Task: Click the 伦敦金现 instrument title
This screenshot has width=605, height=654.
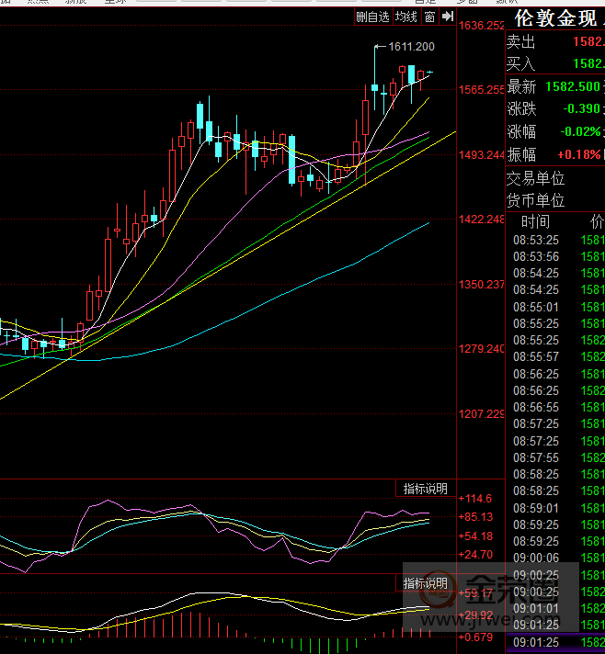Action: (x=555, y=18)
